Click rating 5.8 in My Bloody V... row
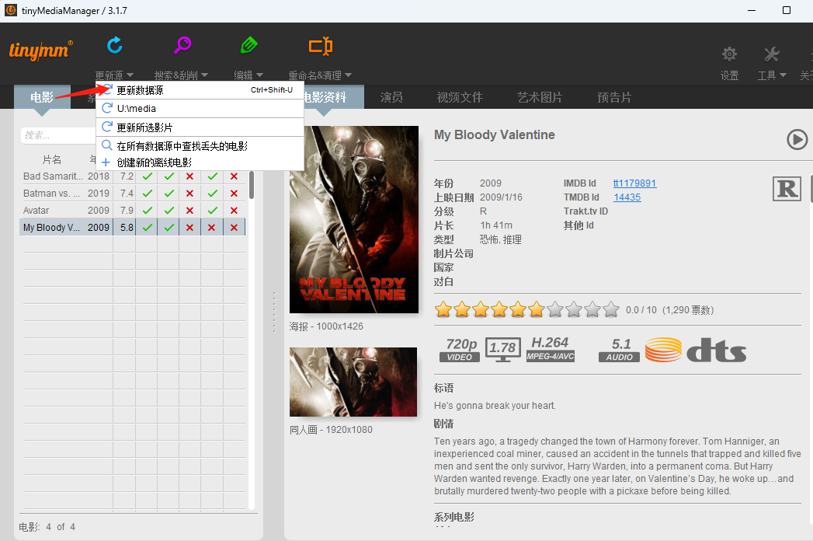The height and width of the screenshot is (541, 813). click(127, 228)
